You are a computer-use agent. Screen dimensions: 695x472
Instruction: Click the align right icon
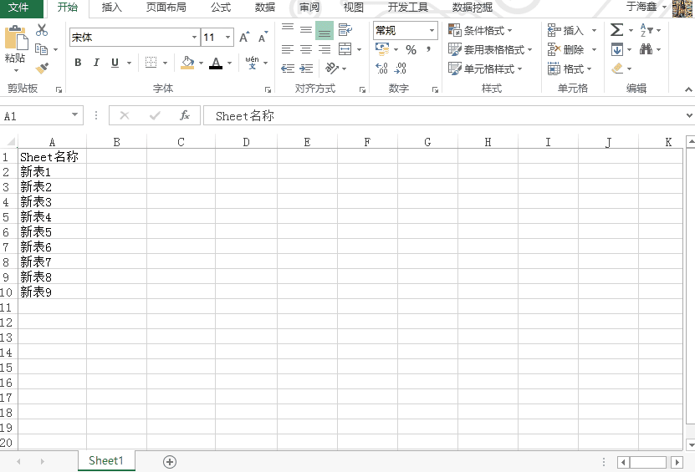coord(325,49)
